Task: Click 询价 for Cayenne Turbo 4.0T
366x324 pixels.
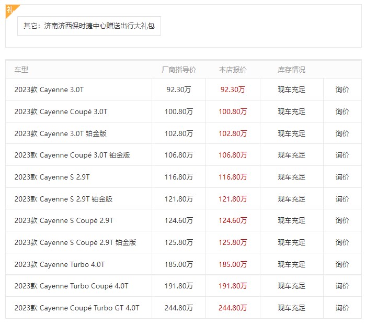Action: tap(342, 264)
